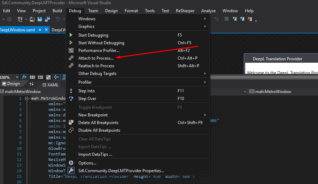Toggle a bookmark with the bookmark icon
The width and height of the screenshot is (318, 184).
[x=226, y=19]
